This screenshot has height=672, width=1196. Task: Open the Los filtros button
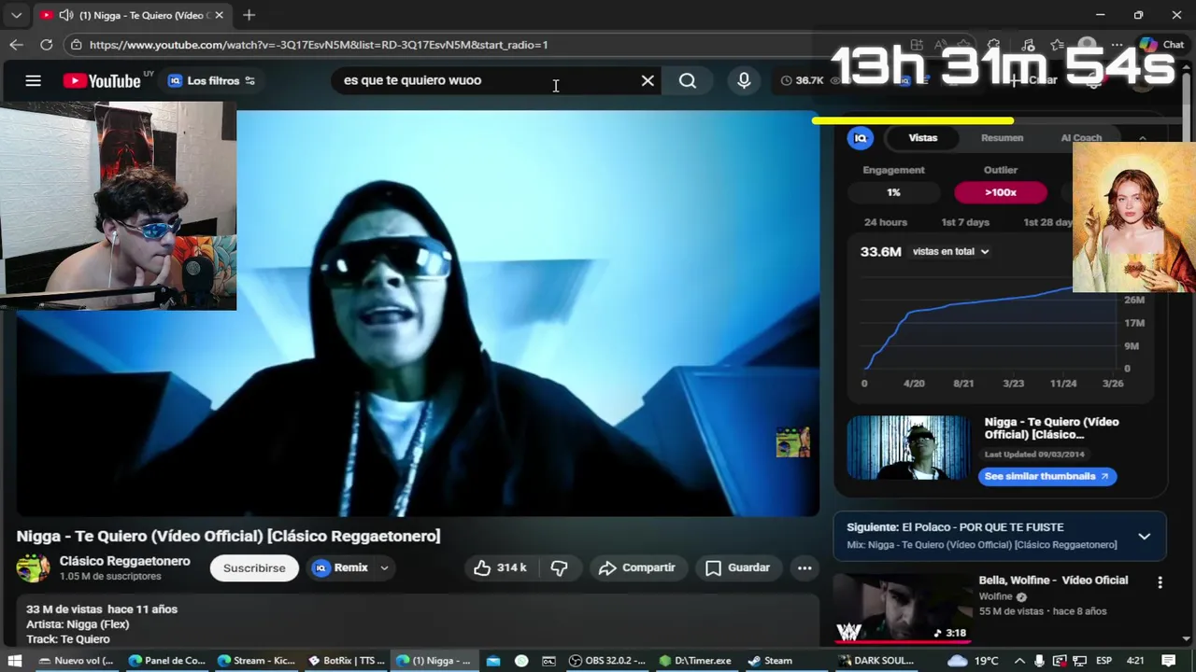coord(211,80)
